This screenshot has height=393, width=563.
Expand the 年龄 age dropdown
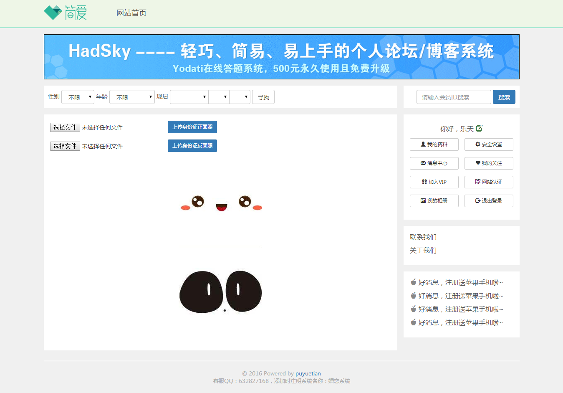pos(132,97)
